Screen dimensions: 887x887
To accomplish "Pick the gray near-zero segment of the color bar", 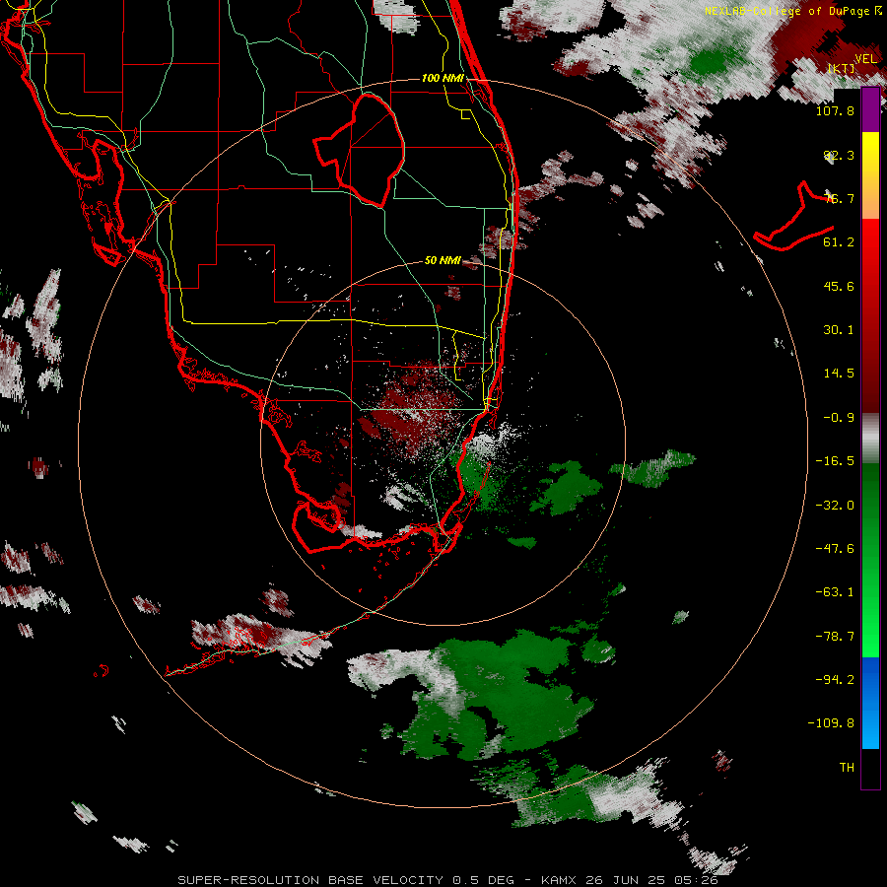I will coord(870,439).
